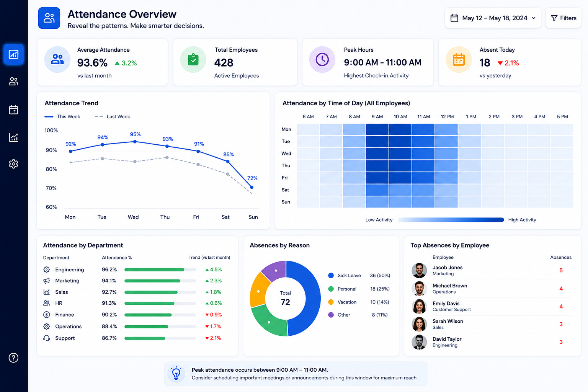The height and width of the screenshot is (392, 588).
Task: Toggle the Last Week legend series
Action: (x=113, y=117)
